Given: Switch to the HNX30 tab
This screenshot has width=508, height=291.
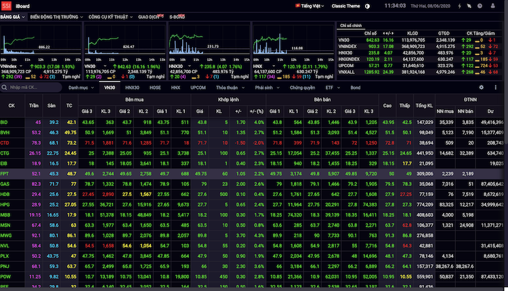Looking at the screenshot, I should tap(132, 88).
